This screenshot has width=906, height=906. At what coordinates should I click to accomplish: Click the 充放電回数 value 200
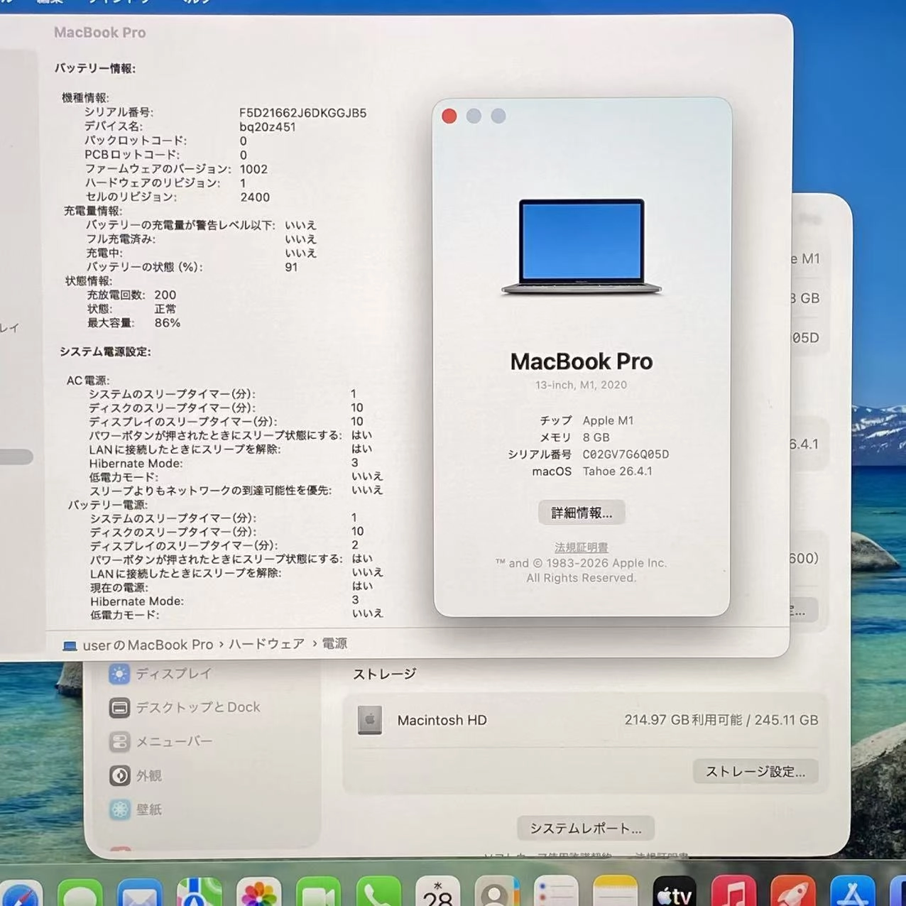tap(165, 295)
